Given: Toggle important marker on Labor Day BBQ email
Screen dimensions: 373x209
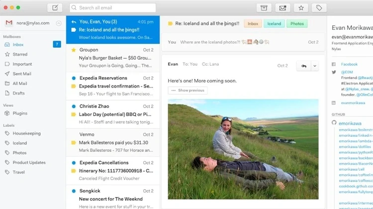Looking at the screenshot, I should pyautogui.click(x=74, y=114).
